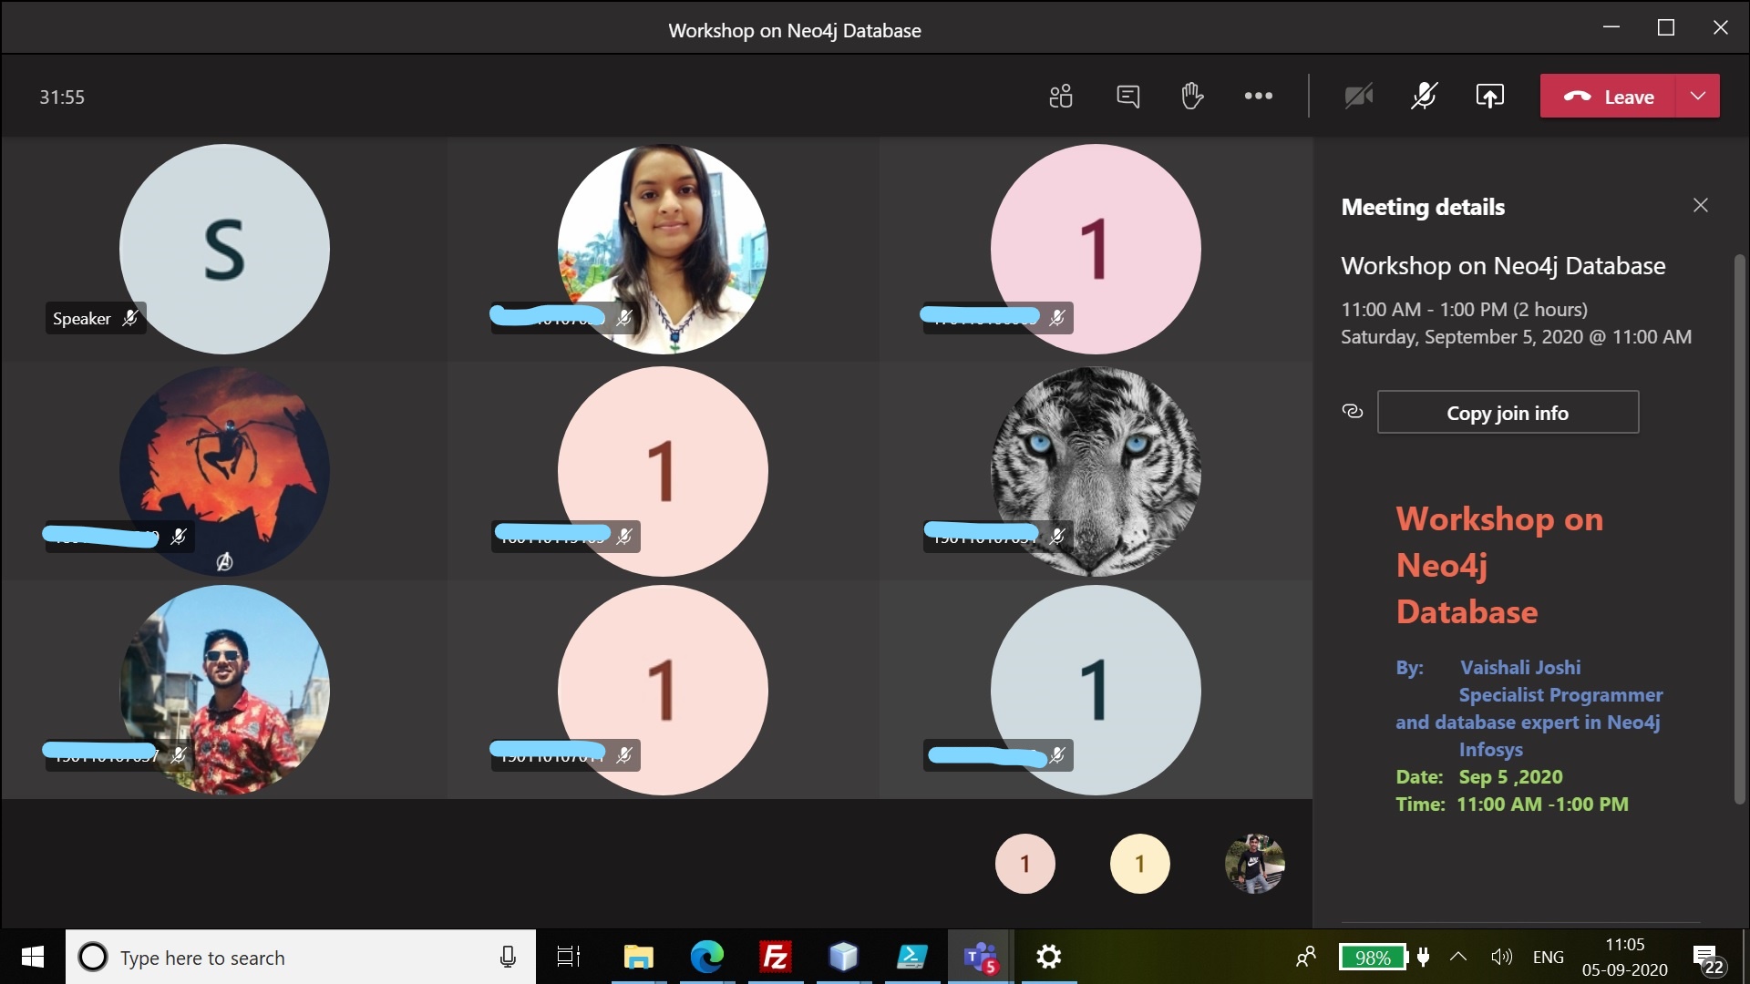This screenshot has height=984, width=1750.
Task: Show the participants panel
Action: [1060, 96]
